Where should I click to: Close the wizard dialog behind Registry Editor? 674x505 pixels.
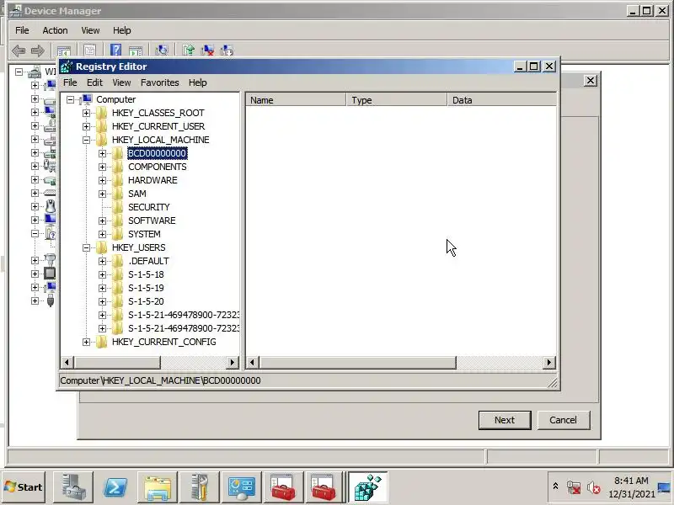coord(591,81)
